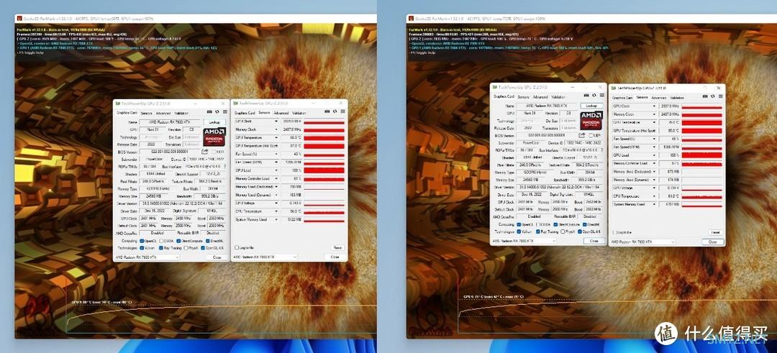777x353 pixels.
Task: Left screenshot: enable Log to file checkbox
Action: coord(237,247)
